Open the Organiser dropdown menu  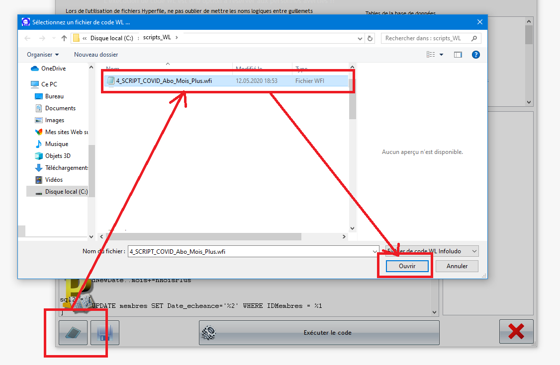pos(43,55)
